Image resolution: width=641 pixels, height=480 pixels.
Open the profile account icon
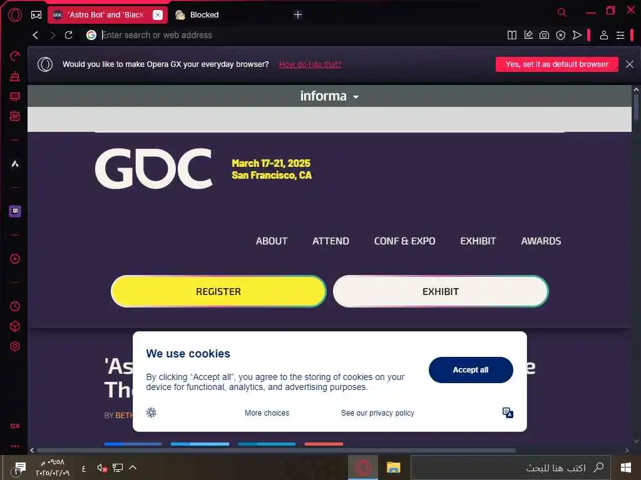[x=604, y=35]
